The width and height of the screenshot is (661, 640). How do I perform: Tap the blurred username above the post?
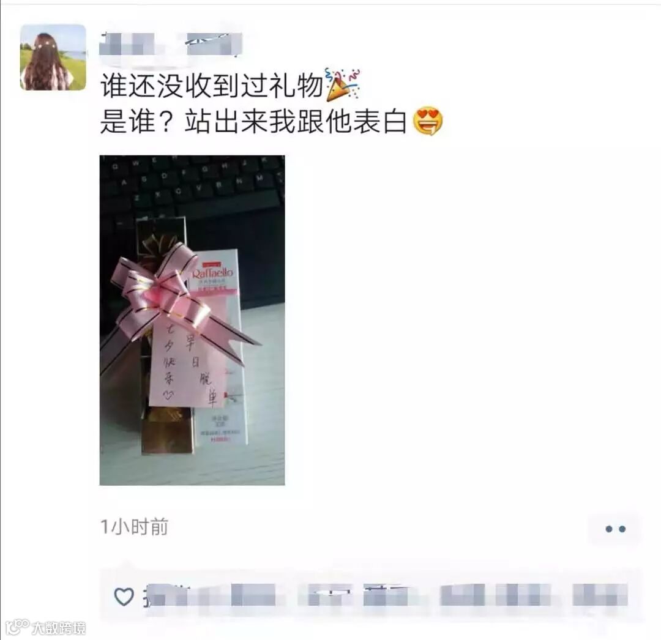pos(171,44)
